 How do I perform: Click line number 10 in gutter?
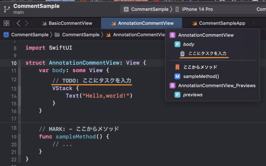click(x=14, y=63)
